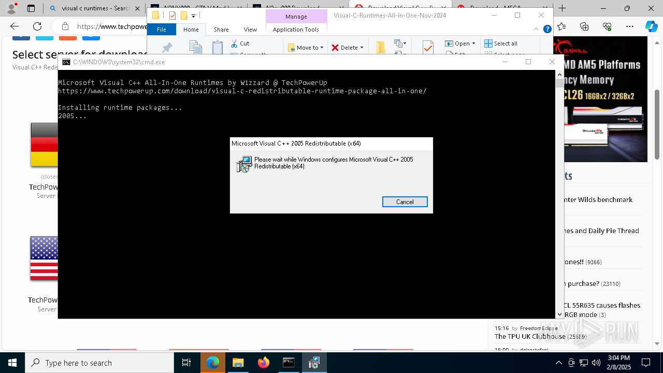Show hidden system tray icons

[558, 363]
